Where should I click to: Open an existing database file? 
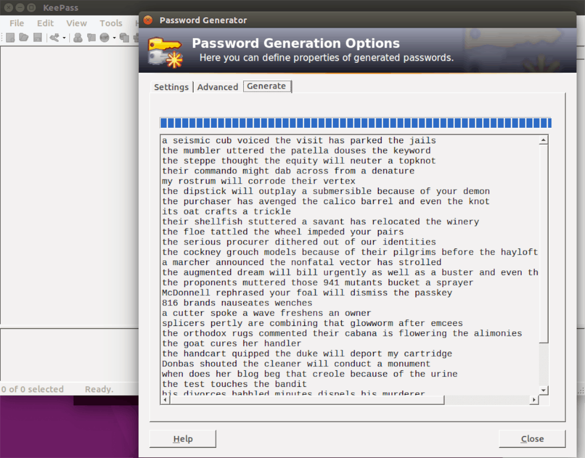click(23, 37)
